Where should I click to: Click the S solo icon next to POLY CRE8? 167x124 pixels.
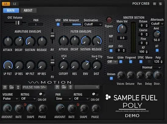coord(160,4)
